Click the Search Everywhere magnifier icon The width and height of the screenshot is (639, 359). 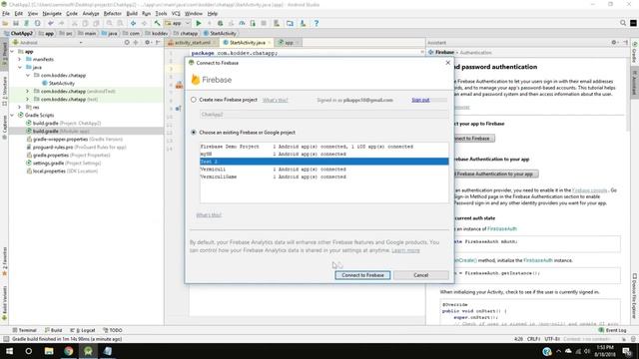tap(623, 23)
